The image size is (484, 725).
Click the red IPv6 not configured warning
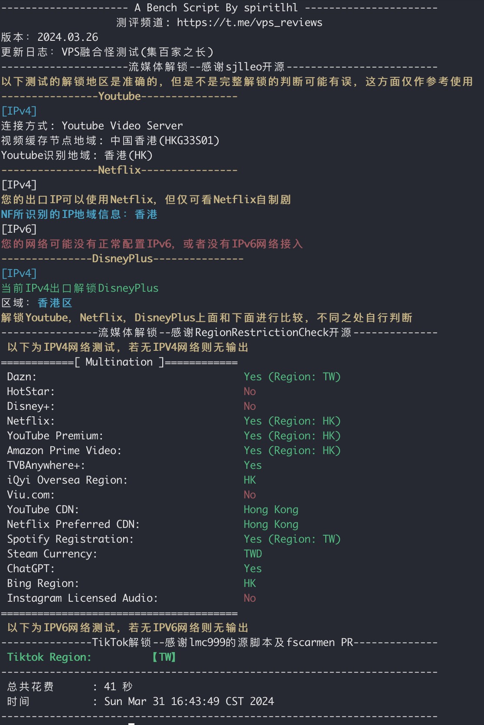click(152, 244)
